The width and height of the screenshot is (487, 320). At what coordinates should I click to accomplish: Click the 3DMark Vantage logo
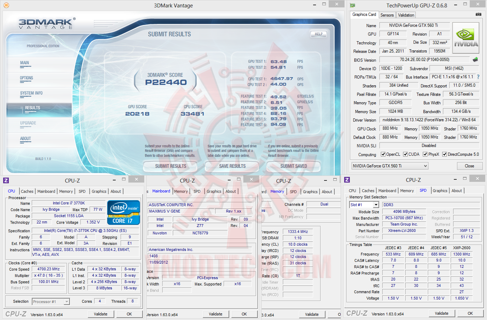point(46,23)
